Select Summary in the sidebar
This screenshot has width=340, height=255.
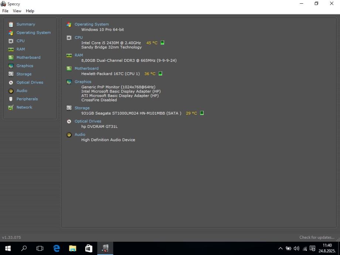25,24
